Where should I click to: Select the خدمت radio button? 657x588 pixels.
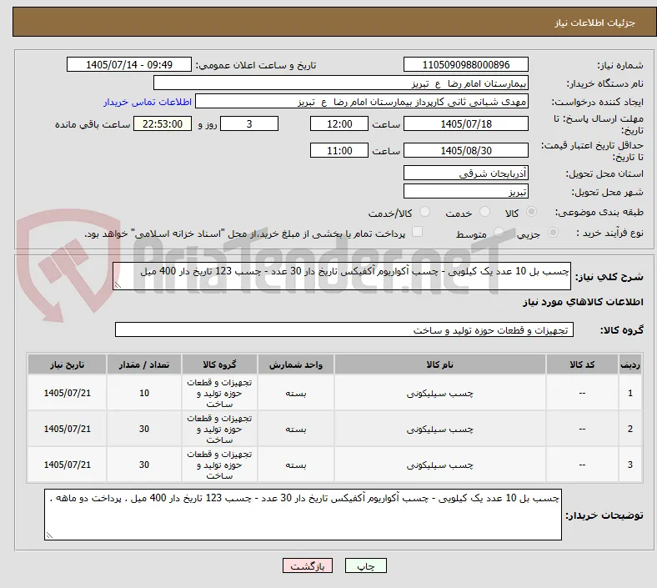tap(484, 212)
